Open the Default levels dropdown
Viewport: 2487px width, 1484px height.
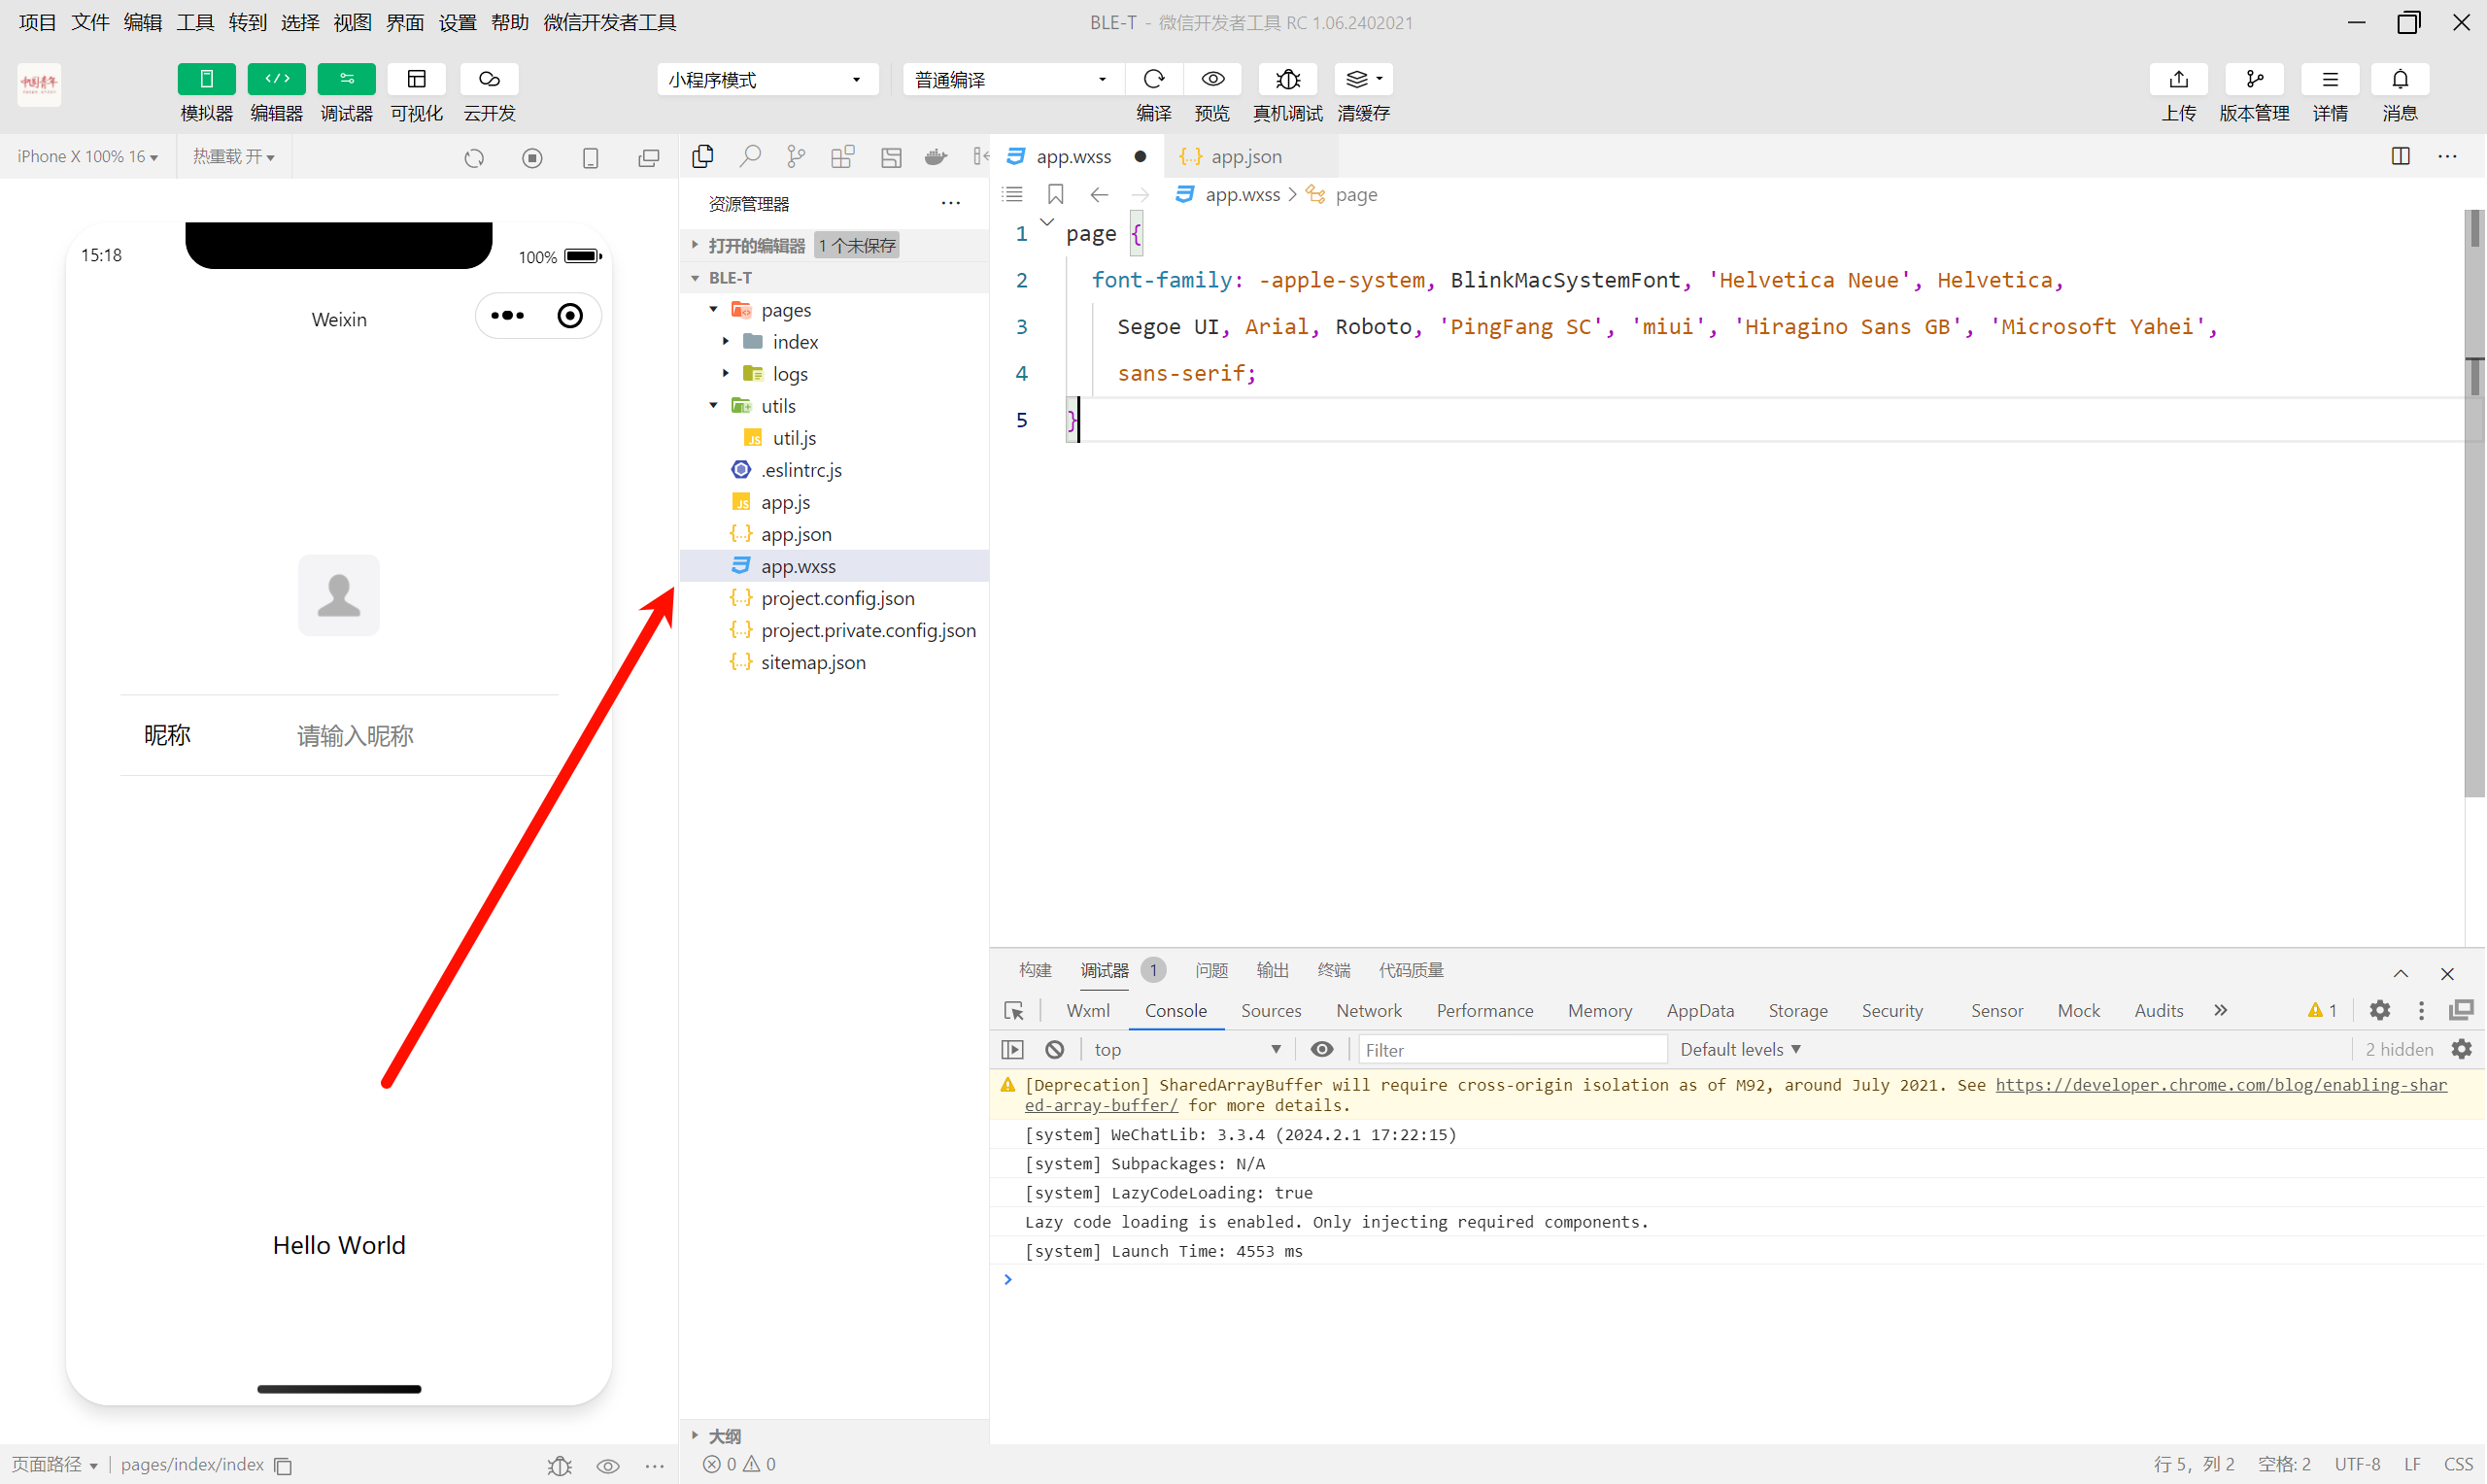tap(1739, 1049)
